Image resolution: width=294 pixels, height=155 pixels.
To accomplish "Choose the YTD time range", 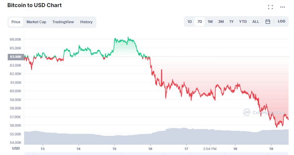I will (243, 22).
